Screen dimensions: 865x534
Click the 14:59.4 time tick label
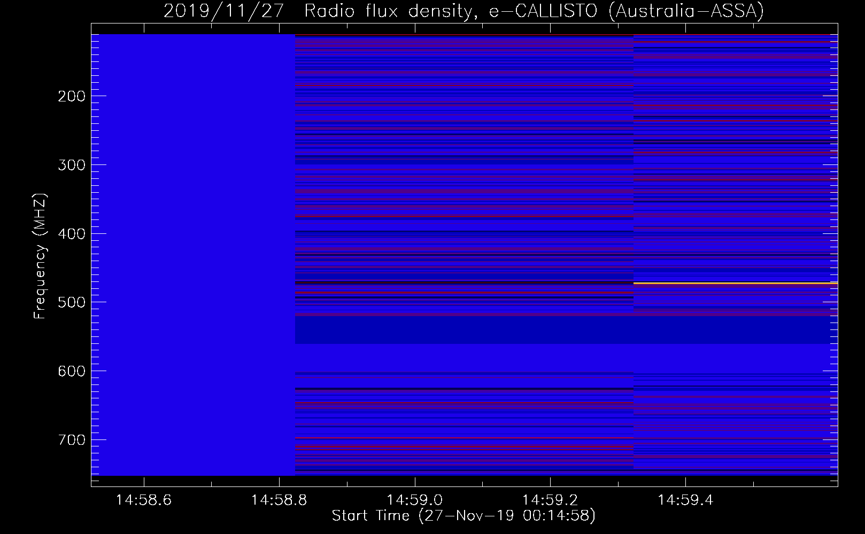tap(685, 500)
